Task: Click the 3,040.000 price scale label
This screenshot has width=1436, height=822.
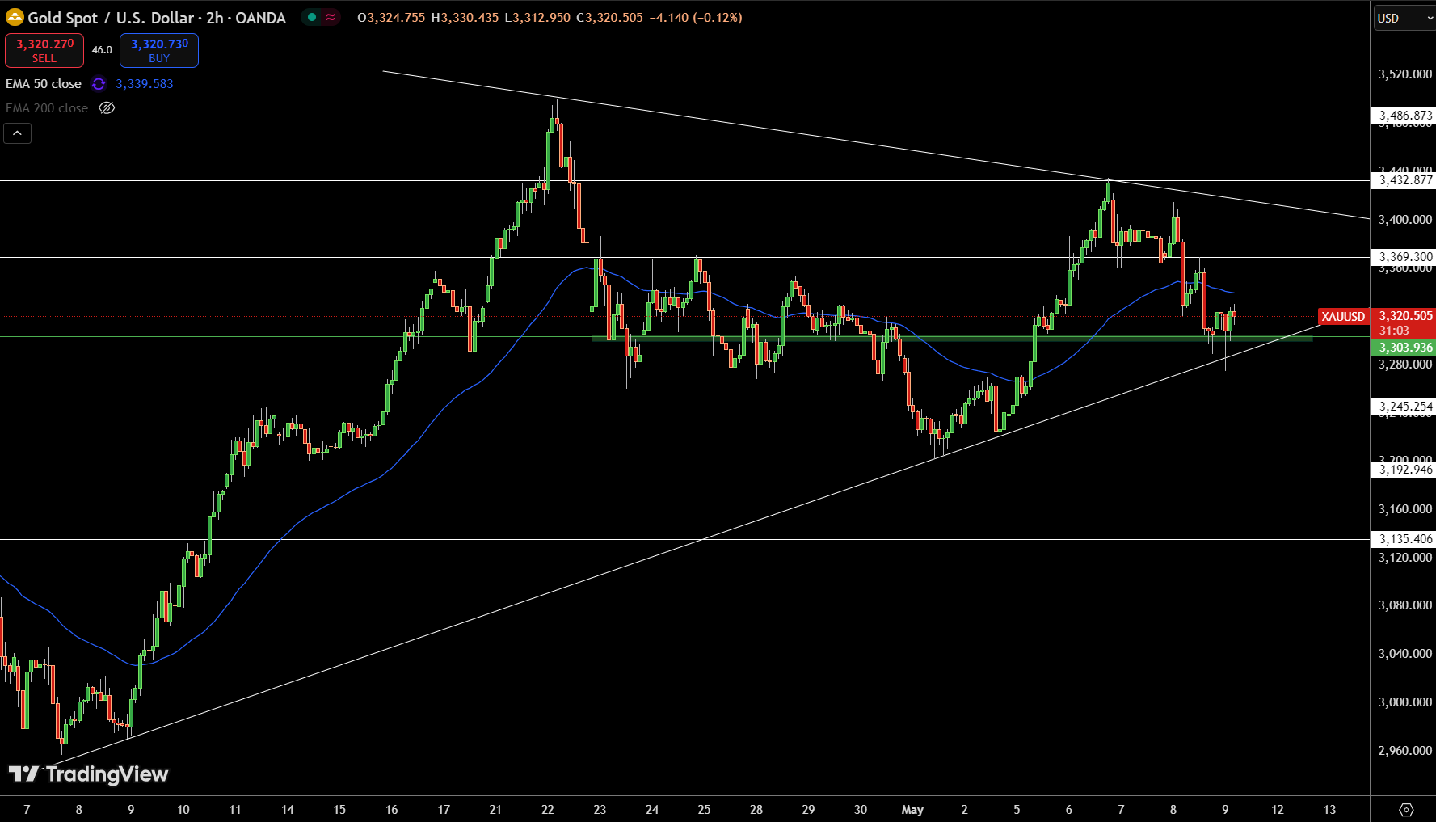Action: tap(1404, 654)
